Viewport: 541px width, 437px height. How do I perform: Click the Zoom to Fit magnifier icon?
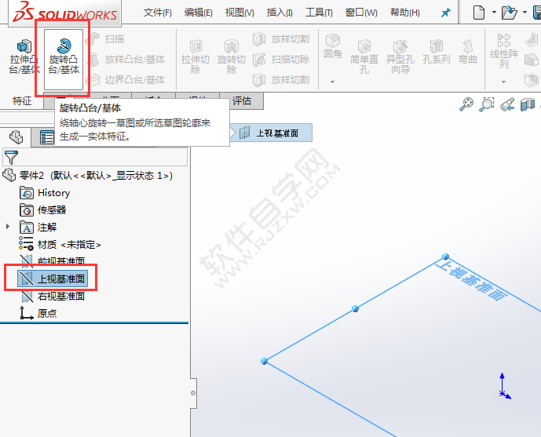pyautogui.click(x=466, y=104)
